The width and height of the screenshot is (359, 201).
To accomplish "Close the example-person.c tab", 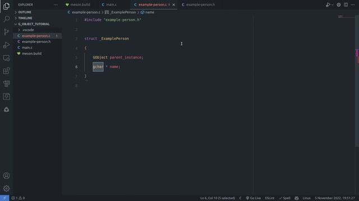I will pyautogui.click(x=174, y=5).
